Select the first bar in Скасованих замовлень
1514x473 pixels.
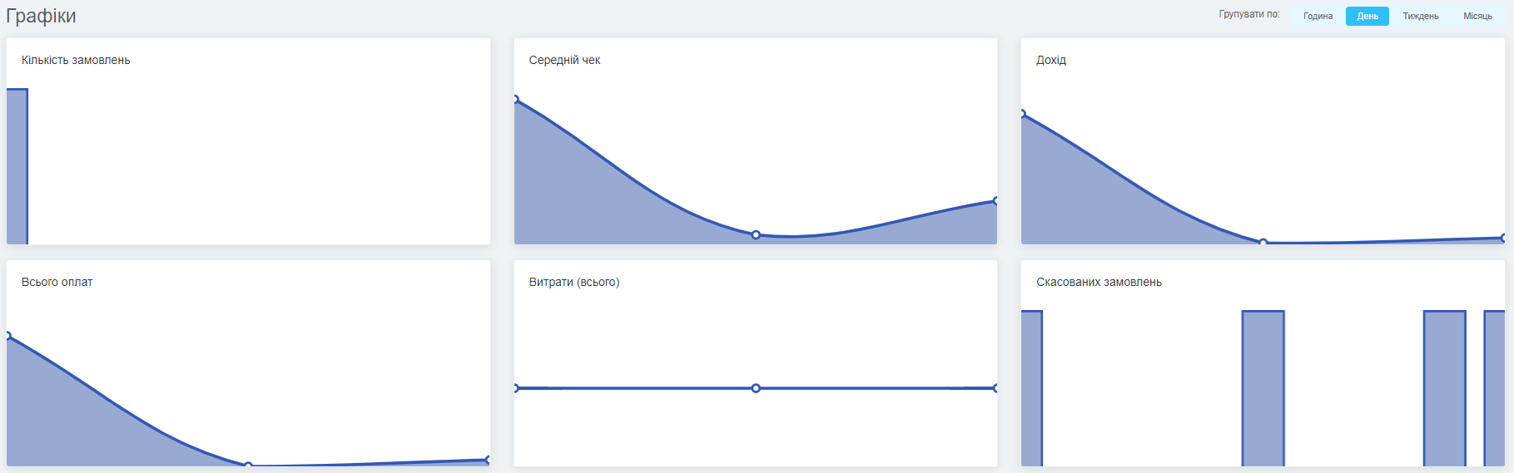pos(1032,388)
